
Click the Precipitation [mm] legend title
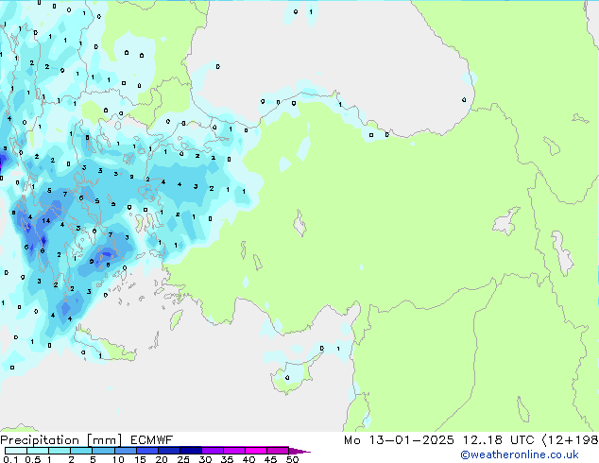coord(61,440)
